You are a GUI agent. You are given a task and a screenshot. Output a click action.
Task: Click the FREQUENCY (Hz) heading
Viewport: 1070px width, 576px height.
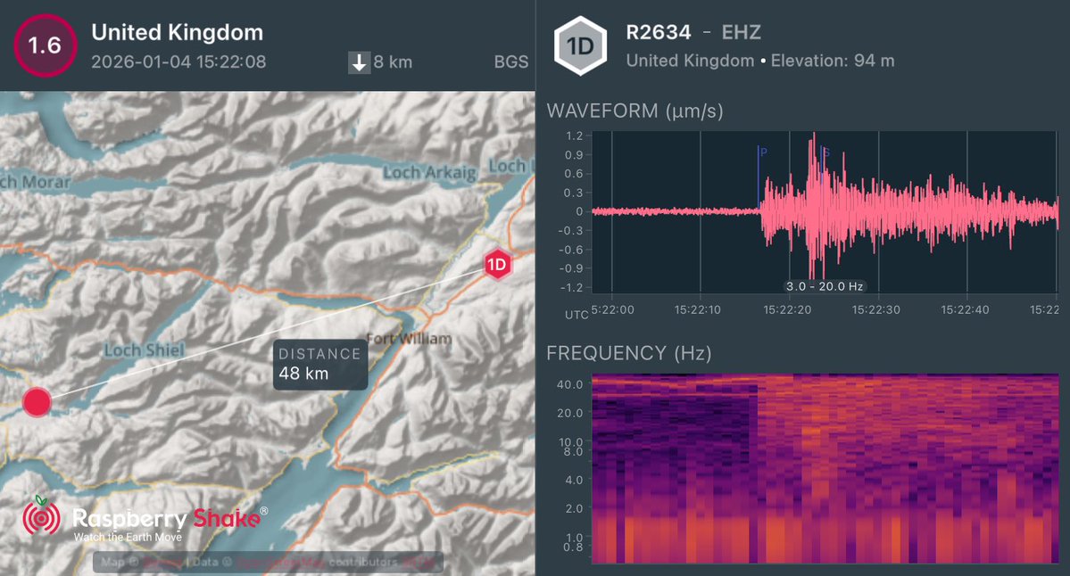click(628, 353)
